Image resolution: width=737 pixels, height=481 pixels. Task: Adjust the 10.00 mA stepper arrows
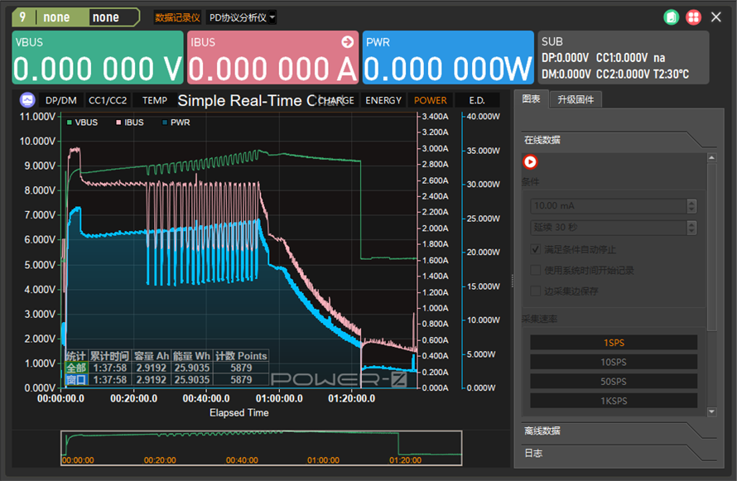point(691,206)
